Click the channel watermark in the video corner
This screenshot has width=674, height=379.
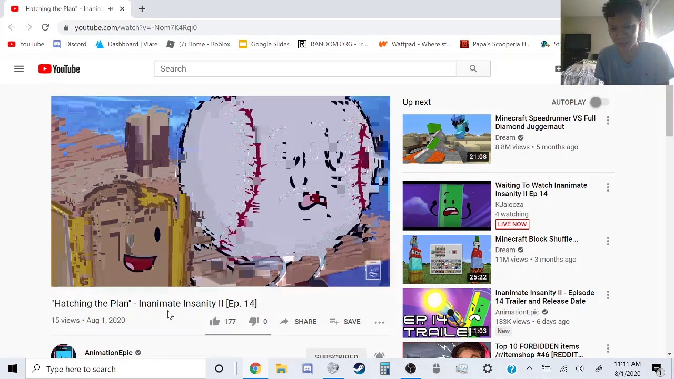[373, 272]
